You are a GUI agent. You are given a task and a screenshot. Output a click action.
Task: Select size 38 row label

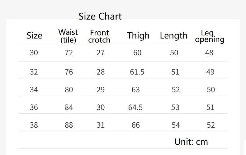34,125
